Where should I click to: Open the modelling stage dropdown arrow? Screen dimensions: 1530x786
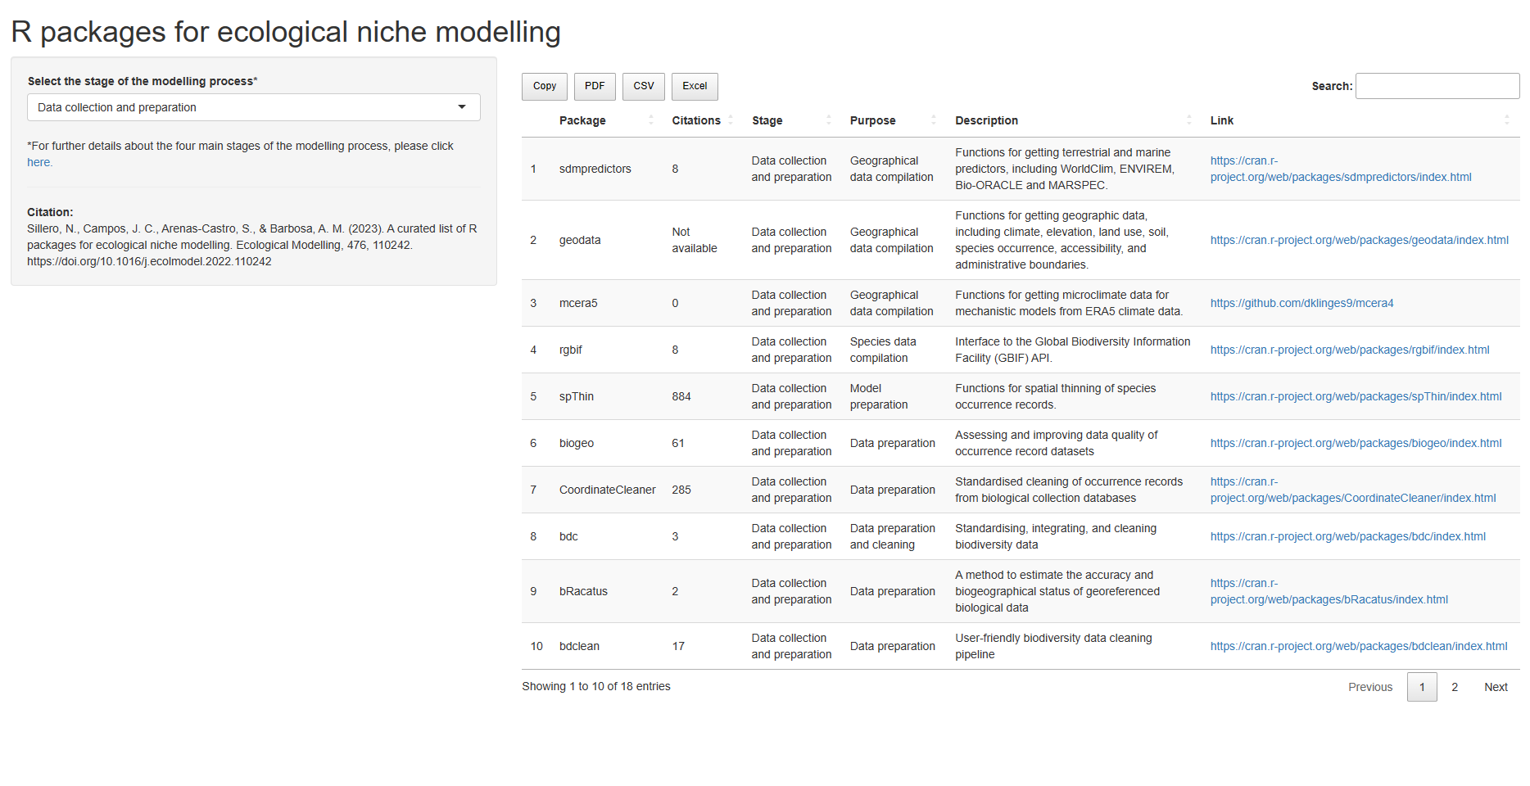(462, 107)
